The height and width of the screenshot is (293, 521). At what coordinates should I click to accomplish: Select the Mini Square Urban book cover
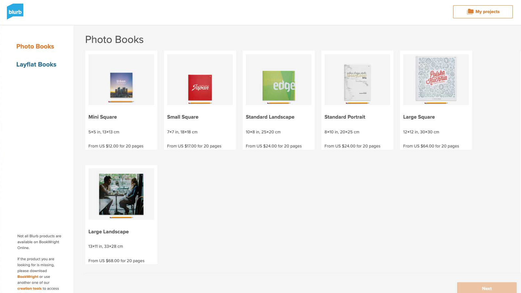pyautogui.click(x=121, y=85)
